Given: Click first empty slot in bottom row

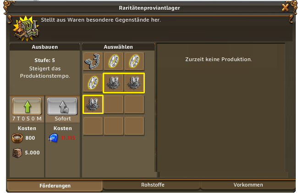Looking at the screenshot, I should [93, 126].
